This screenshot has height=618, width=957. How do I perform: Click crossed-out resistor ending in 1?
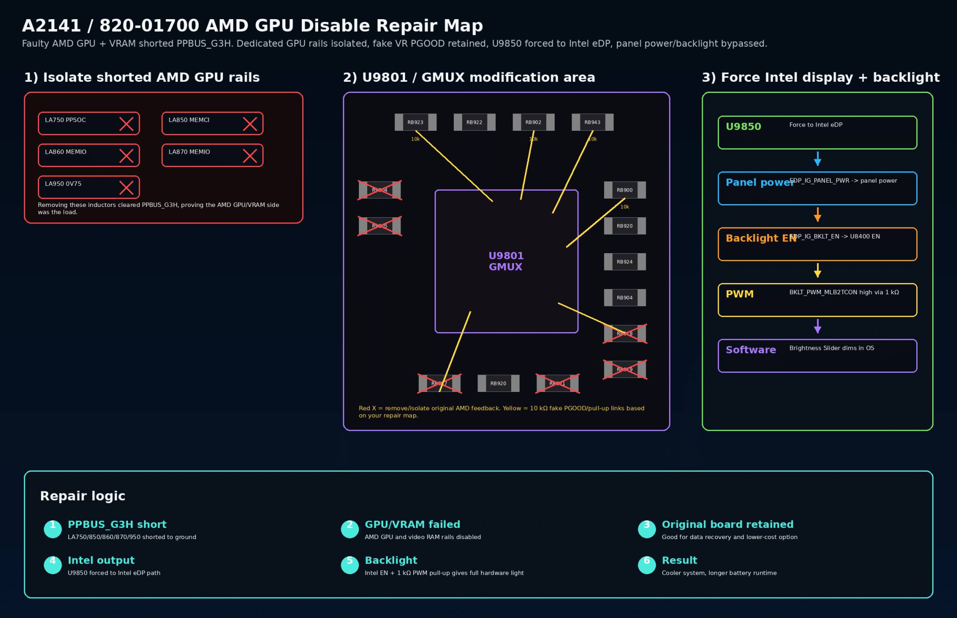557,384
